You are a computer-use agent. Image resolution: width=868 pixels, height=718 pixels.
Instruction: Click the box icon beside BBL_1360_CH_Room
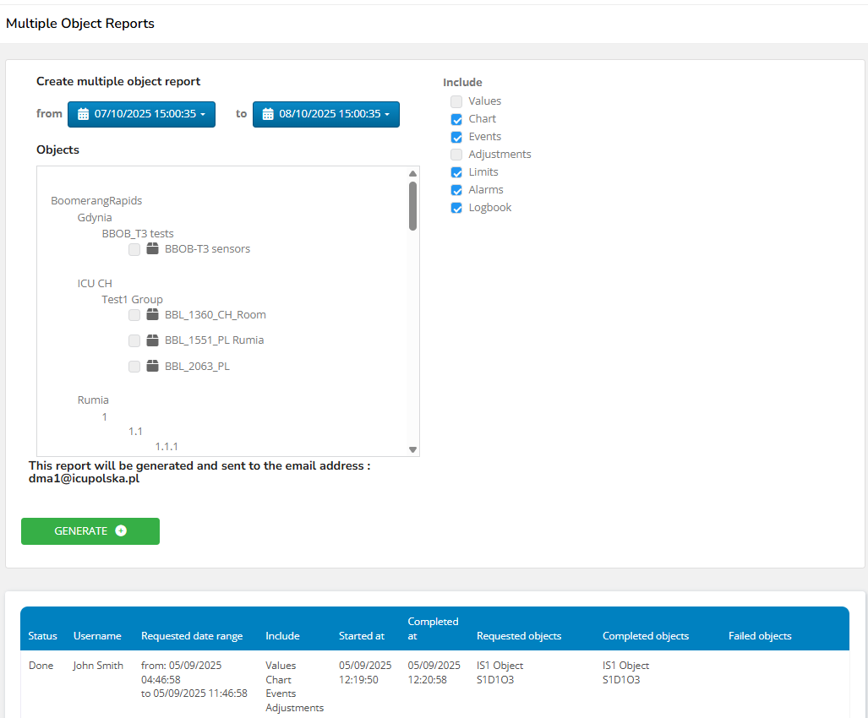153,315
